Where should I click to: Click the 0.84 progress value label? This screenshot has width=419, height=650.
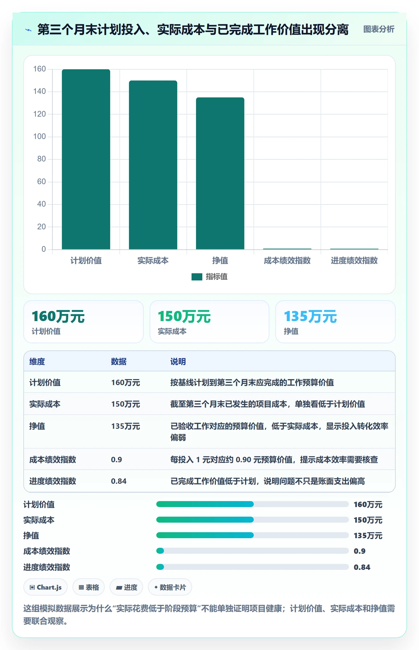[362, 567]
